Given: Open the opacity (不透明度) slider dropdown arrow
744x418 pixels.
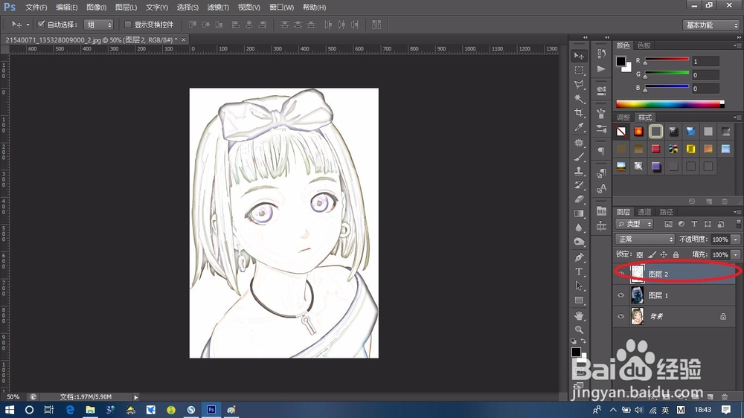Looking at the screenshot, I should [736, 239].
